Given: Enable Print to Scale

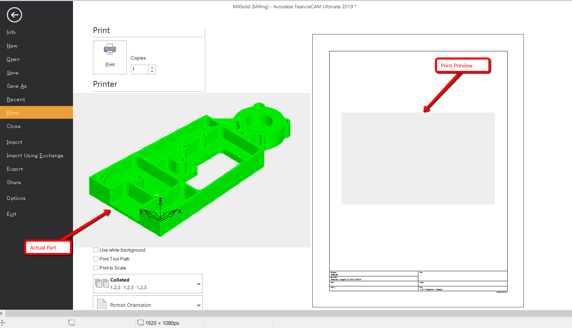Looking at the screenshot, I should coord(96,268).
